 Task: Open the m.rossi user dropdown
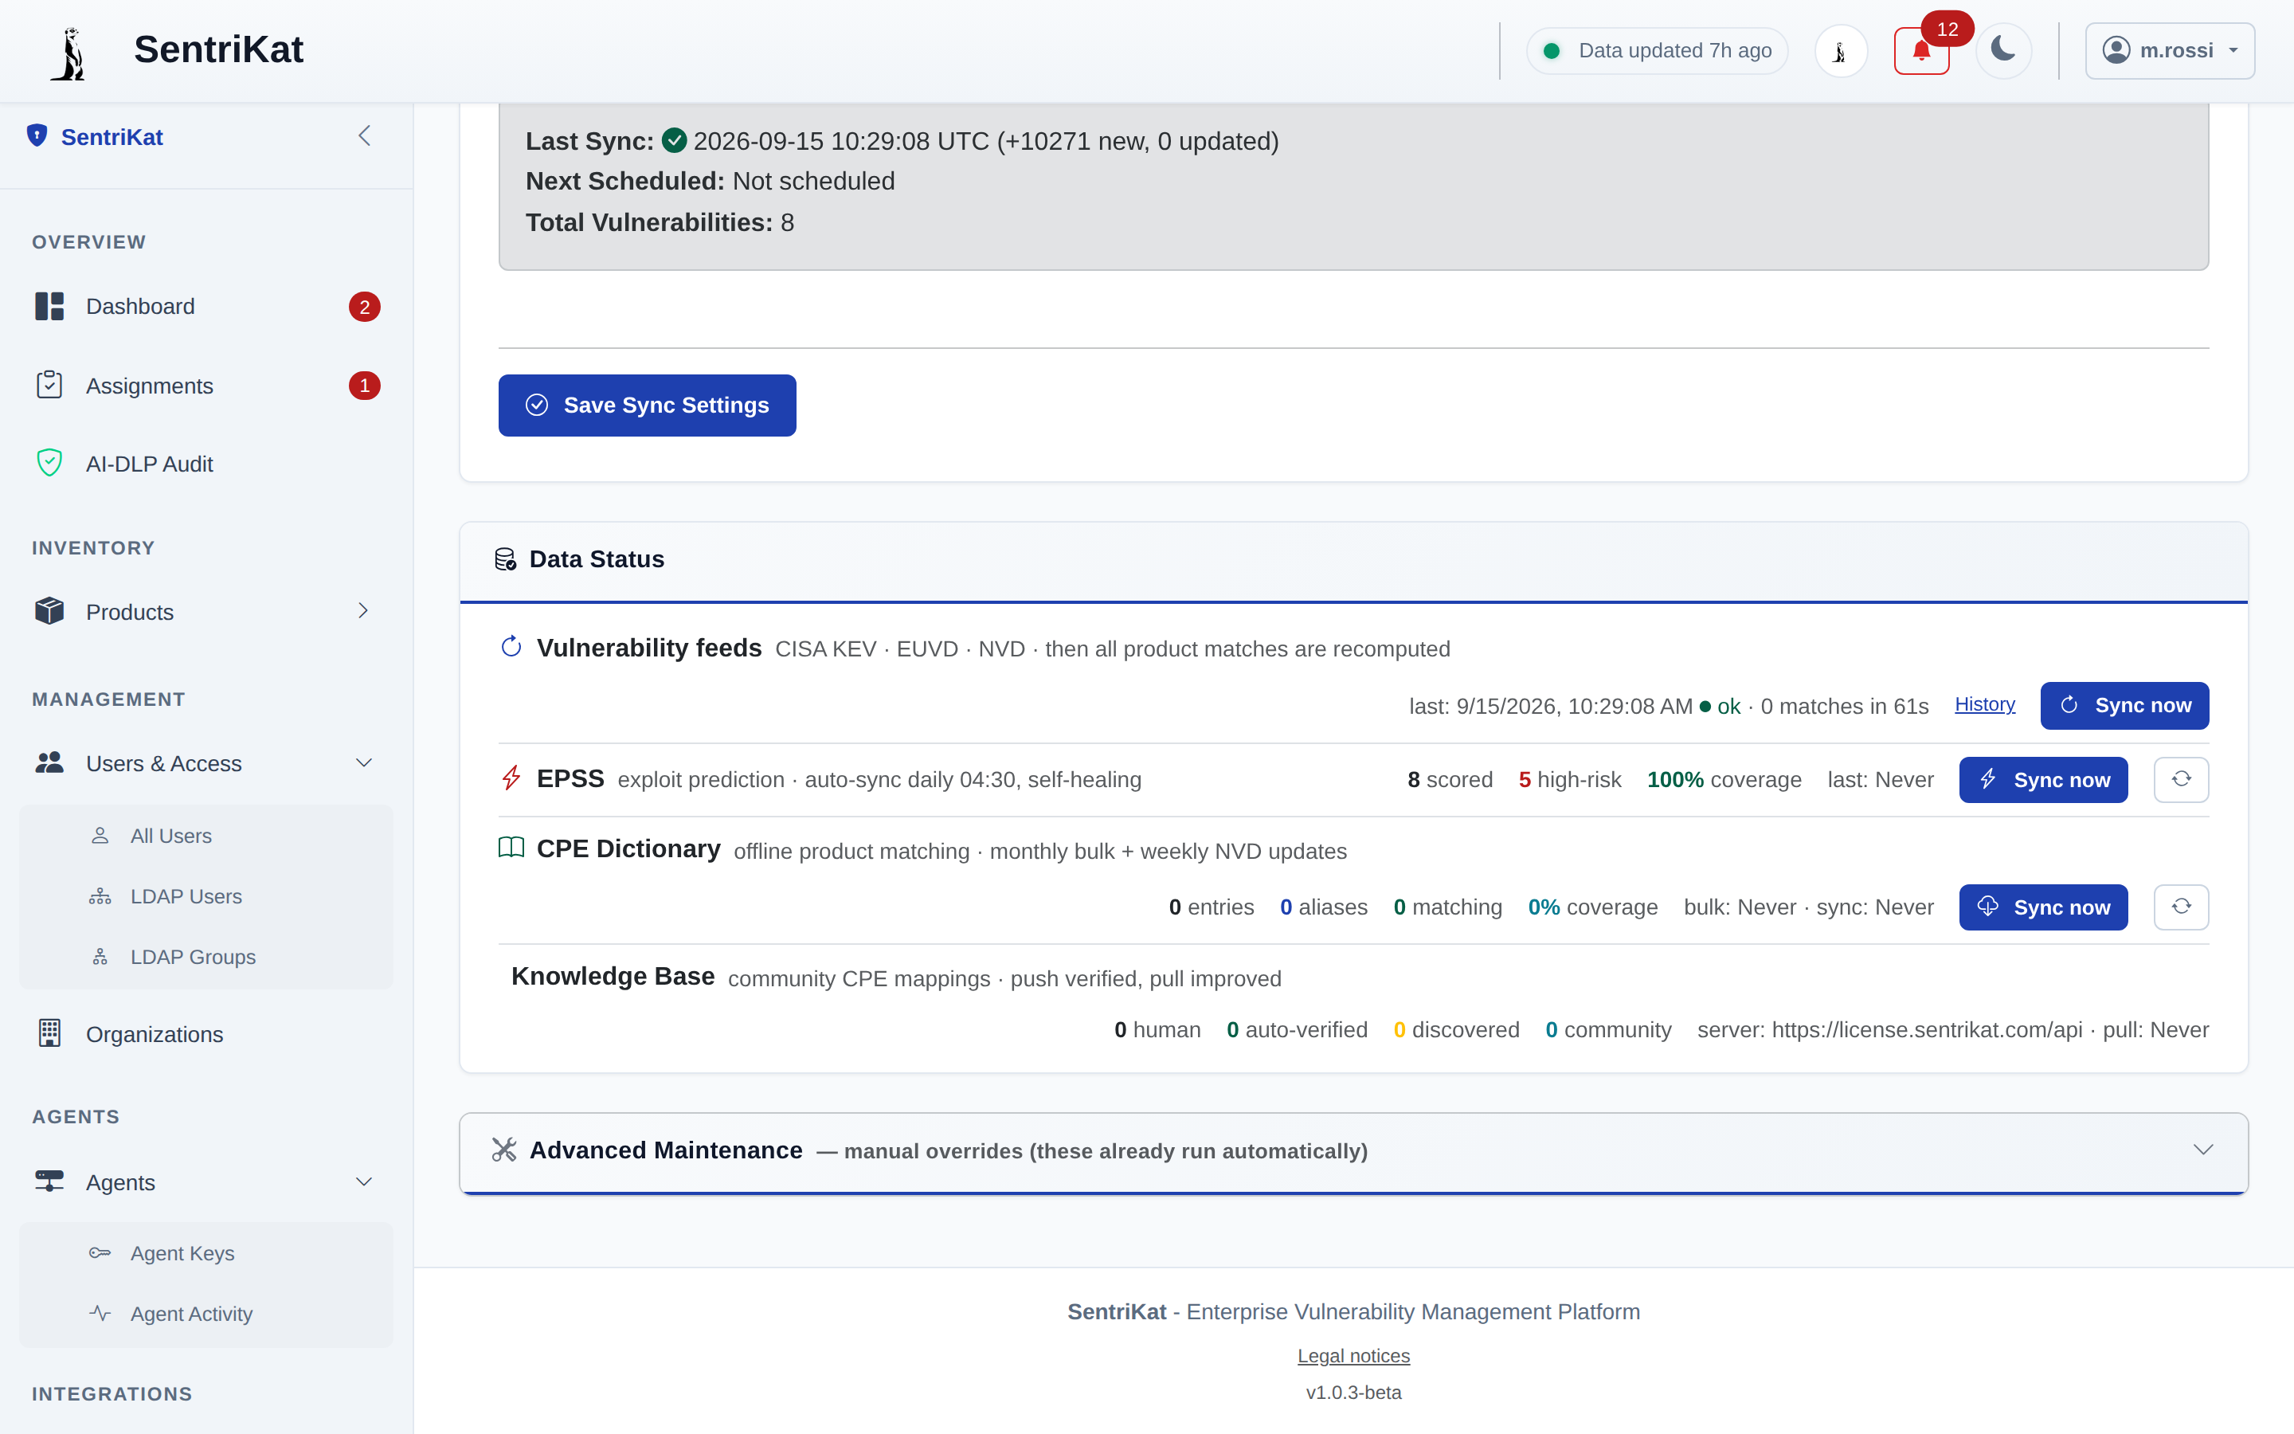(x=2169, y=50)
